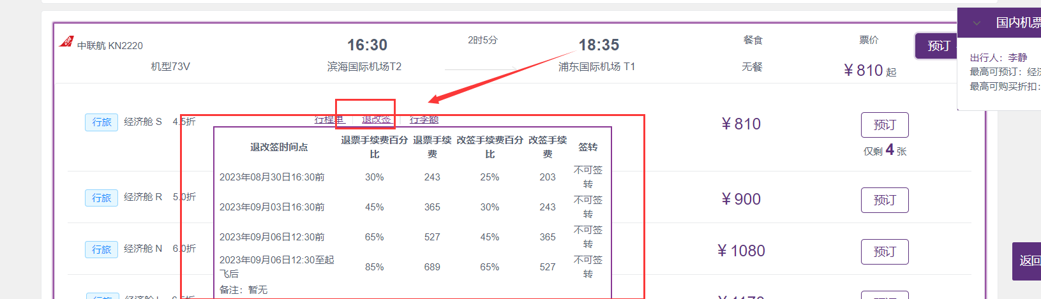Viewport: 1041px width, 299px height.
Task: Click the ¥810起 header price
Action: [x=869, y=71]
